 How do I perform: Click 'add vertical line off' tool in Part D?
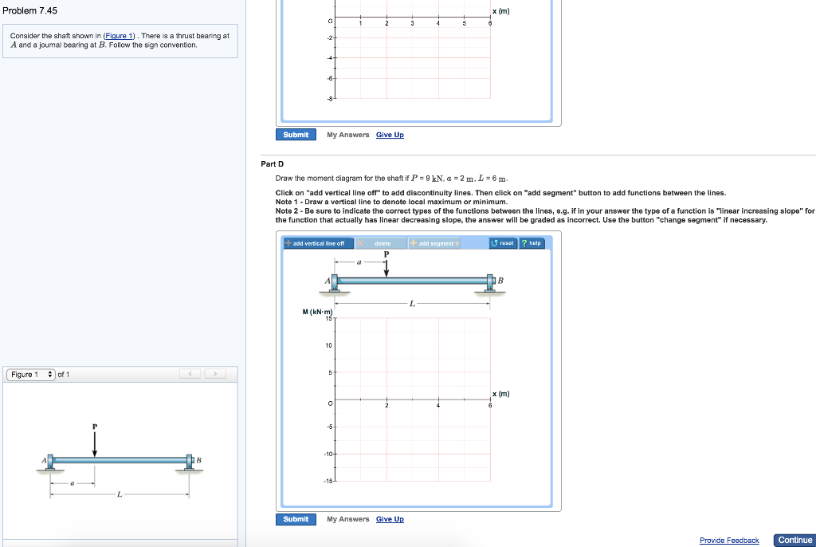[318, 243]
